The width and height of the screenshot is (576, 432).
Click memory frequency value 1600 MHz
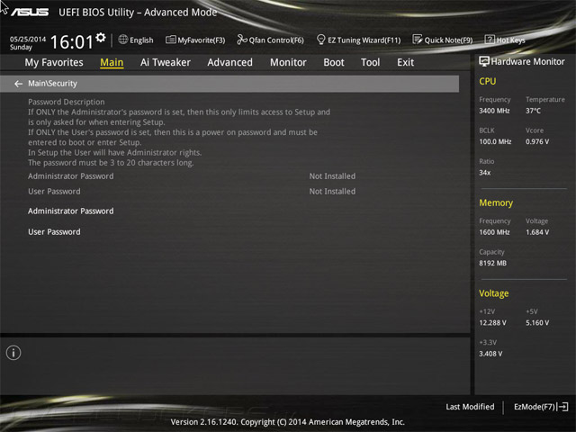pos(494,232)
